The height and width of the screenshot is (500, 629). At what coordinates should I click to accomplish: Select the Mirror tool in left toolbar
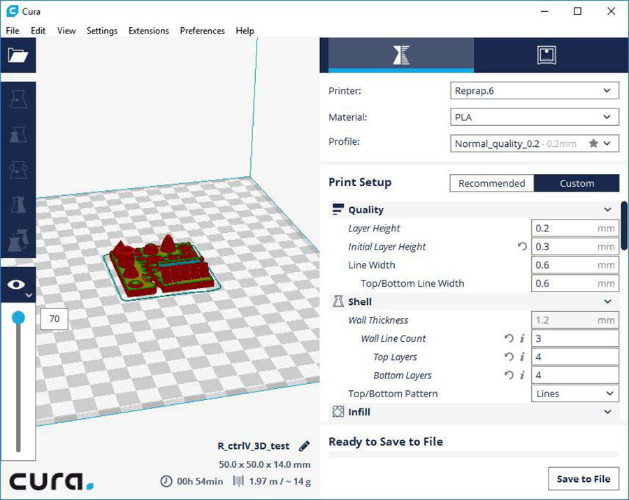[x=18, y=205]
